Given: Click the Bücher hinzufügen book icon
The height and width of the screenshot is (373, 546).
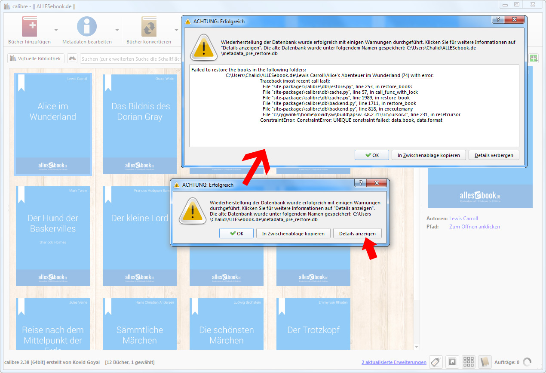Looking at the screenshot, I should 29,27.
